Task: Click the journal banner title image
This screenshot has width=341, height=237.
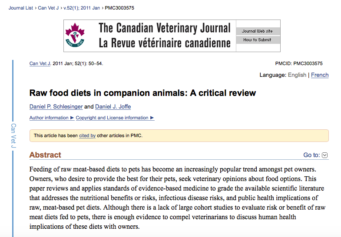Action: pos(165,36)
